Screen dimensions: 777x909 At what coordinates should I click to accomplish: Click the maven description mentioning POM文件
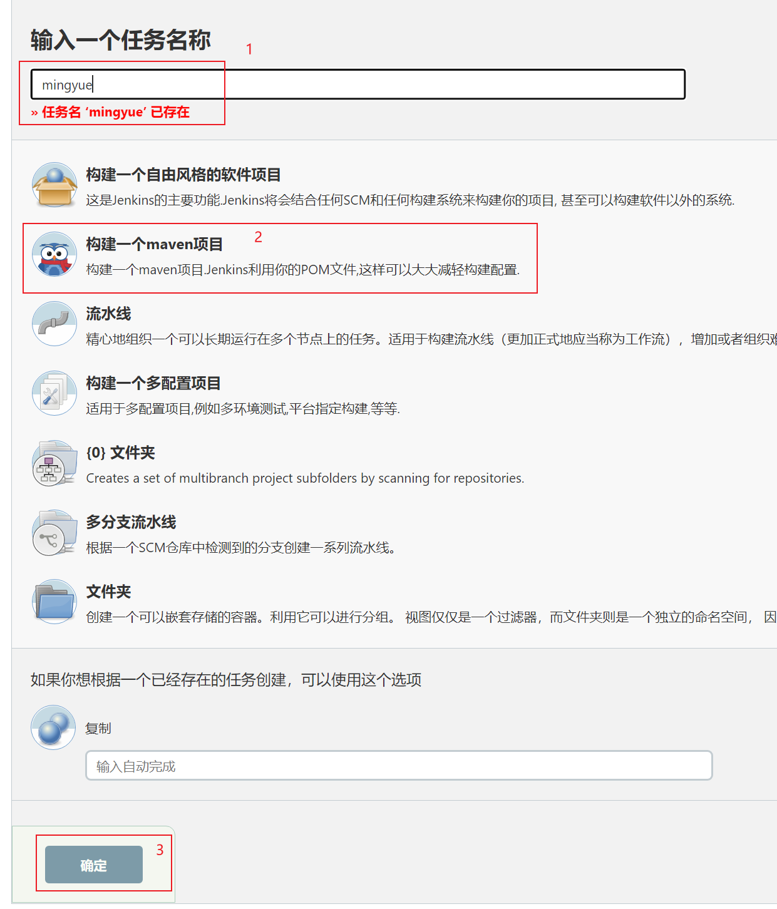tap(303, 269)
